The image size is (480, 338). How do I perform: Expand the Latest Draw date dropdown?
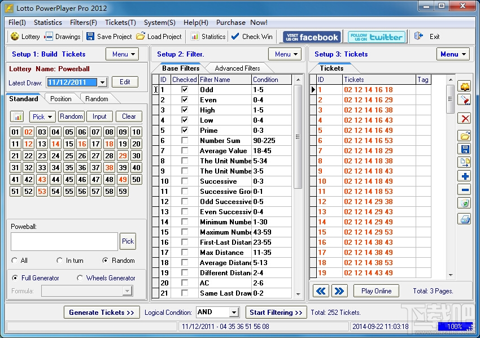coord(102,82)
